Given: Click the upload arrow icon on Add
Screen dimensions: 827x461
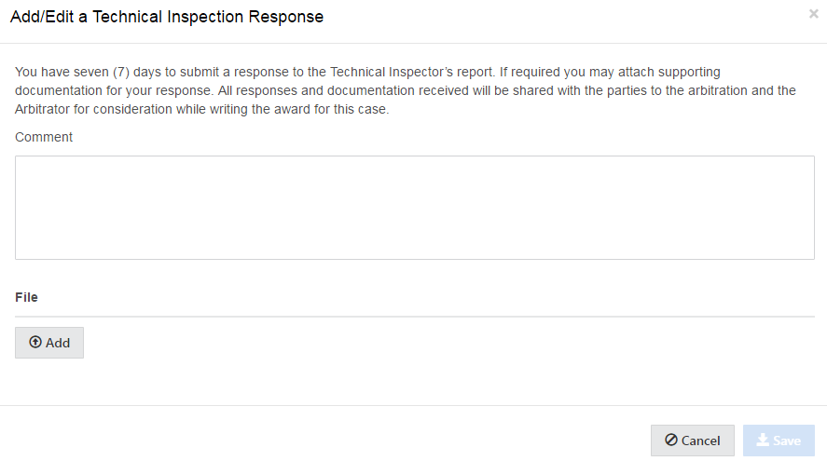Looking at the screenshot, I should click(x=35, y=343).
